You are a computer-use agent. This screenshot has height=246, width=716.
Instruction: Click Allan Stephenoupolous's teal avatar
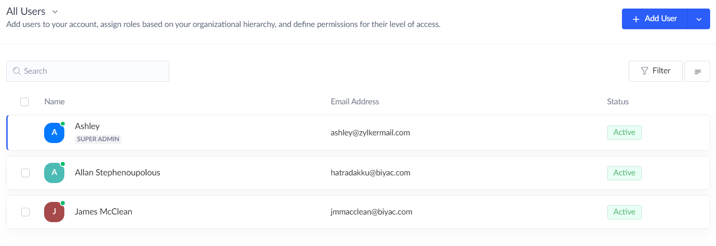(54, 173)
